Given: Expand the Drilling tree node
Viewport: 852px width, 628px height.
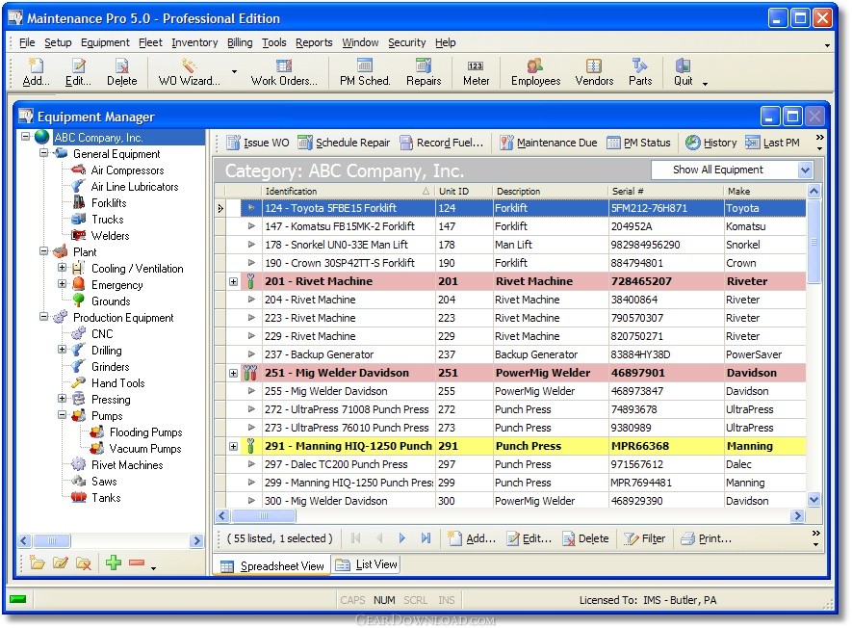Looking at the screenshot, I should coord(62,349).
